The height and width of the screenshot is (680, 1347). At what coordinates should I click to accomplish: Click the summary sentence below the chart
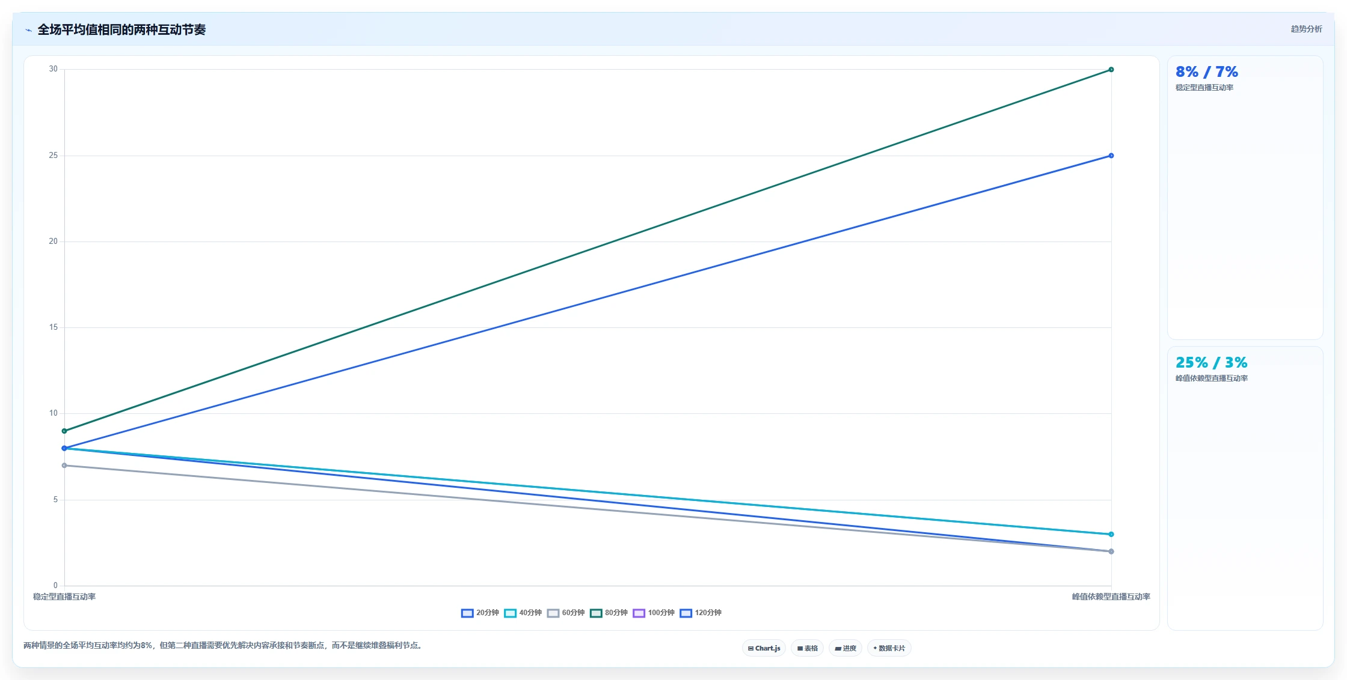(x=224, y=645)
